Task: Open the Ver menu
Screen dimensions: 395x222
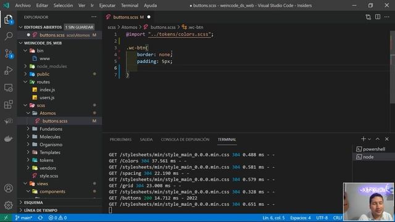Action: (x=81, y=6)
